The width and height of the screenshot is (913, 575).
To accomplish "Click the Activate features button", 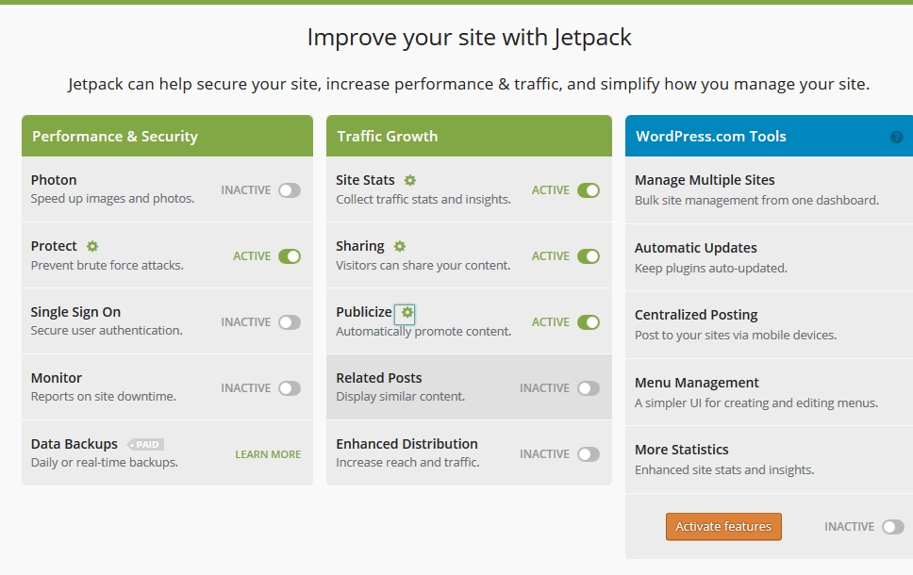I will tap(723, 527).
